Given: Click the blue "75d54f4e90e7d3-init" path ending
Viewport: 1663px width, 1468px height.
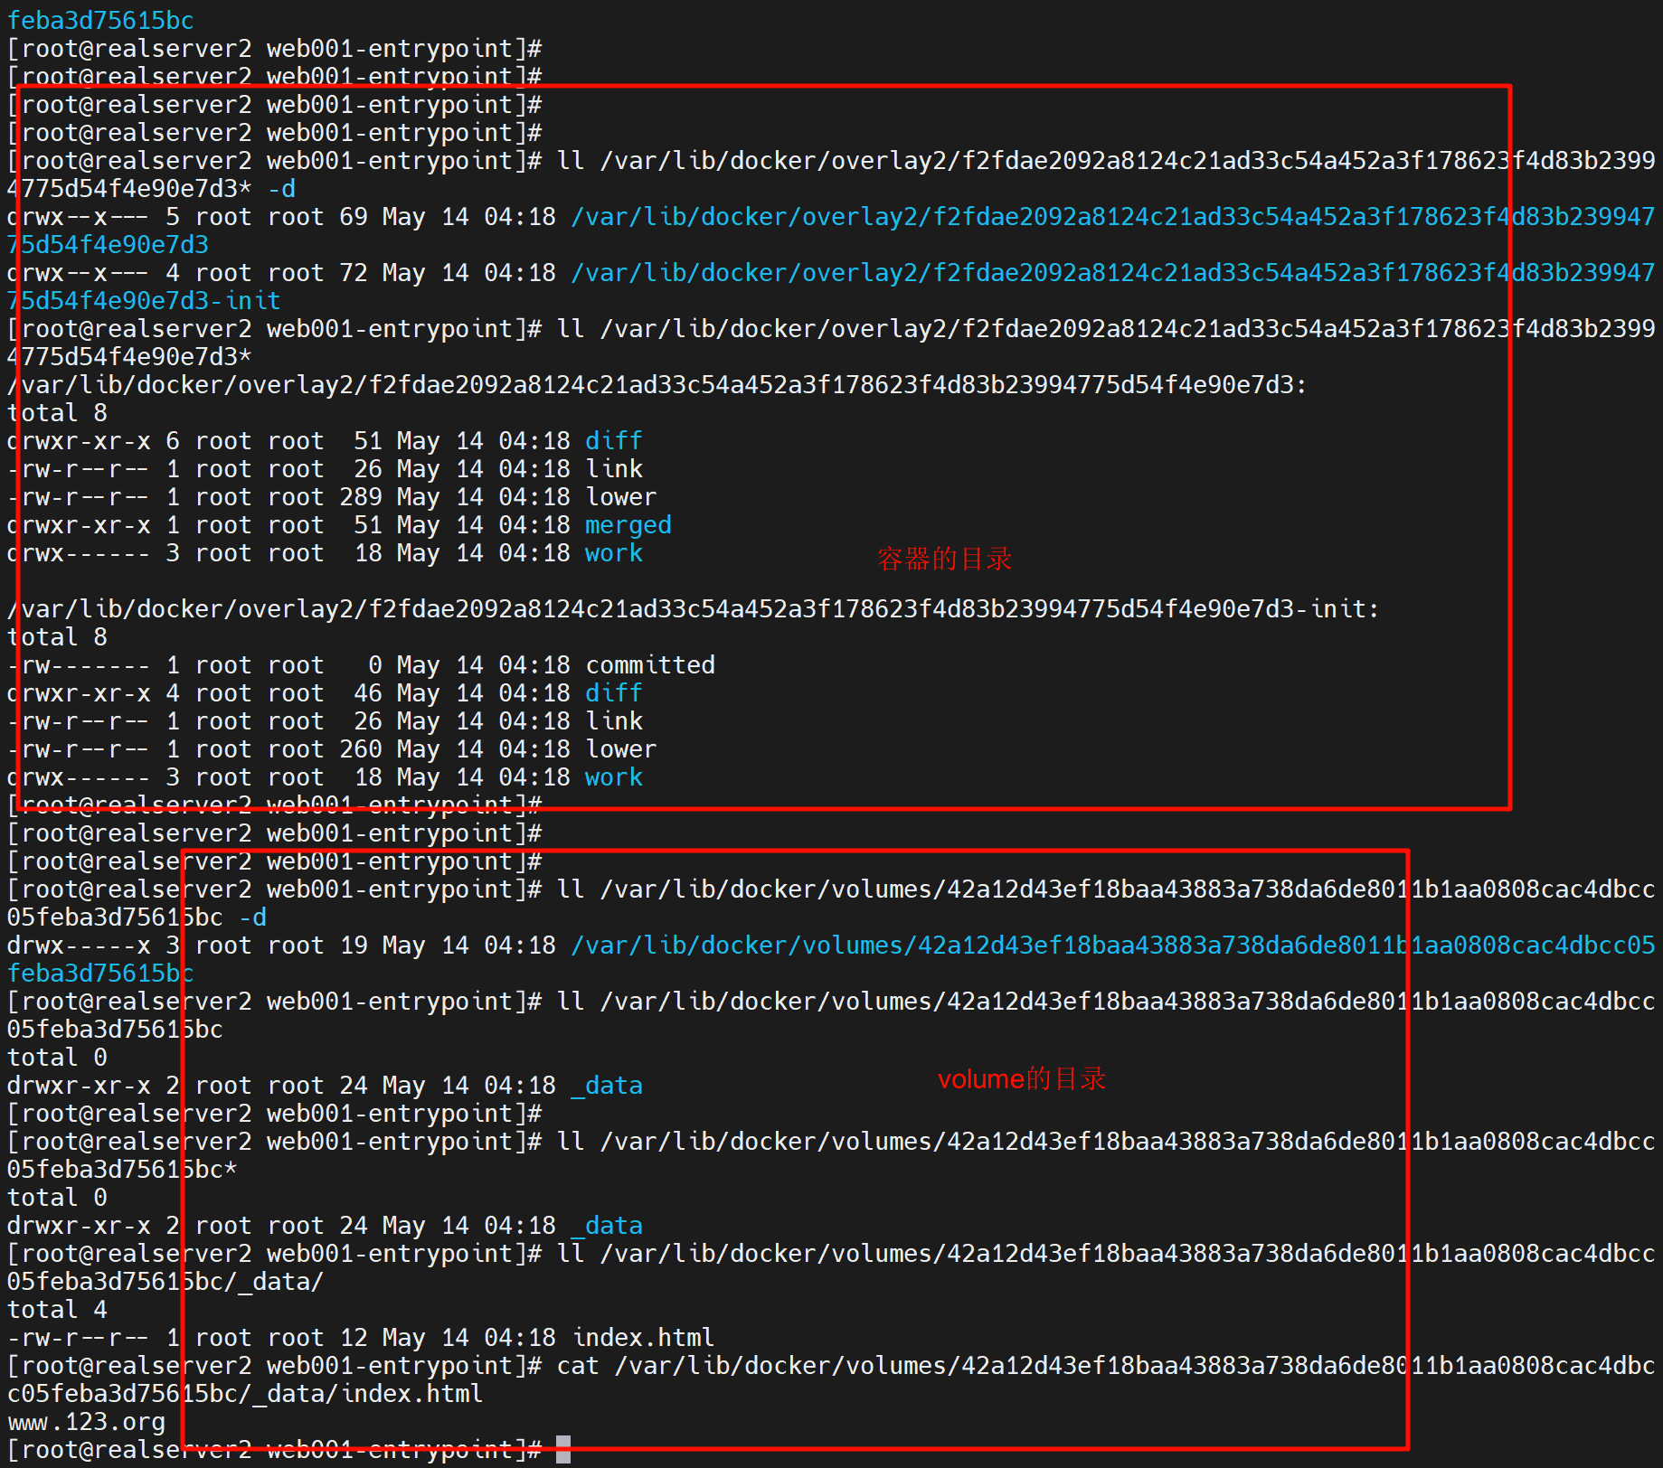Looking at the screenshot, I should [x=144, y=301].
